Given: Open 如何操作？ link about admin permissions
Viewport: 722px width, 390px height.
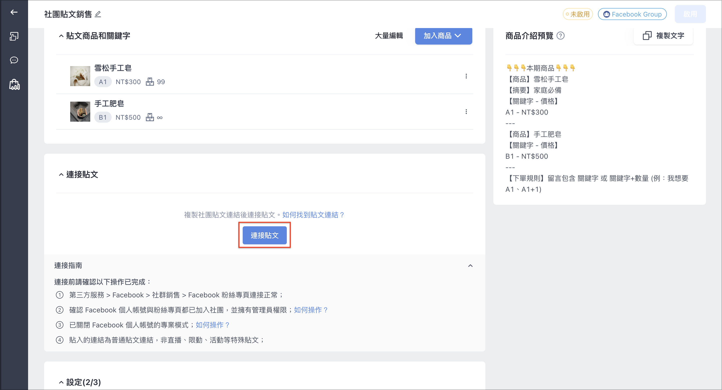Looking at the screenshot, I should tap(311, 310).
